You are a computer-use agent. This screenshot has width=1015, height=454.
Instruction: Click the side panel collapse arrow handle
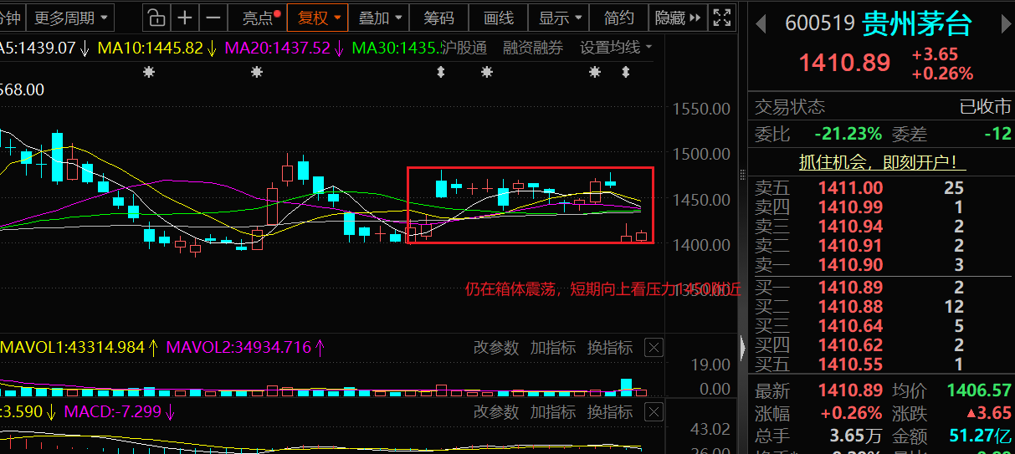[x=743, y=347]
